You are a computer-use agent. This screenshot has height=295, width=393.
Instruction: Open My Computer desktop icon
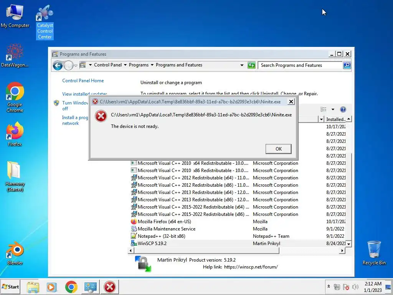[x=15, y=16]
